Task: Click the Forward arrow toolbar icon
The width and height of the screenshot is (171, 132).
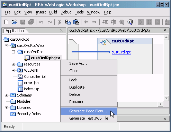Action: pos(94,22)
